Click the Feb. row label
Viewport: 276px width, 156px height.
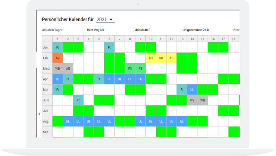point(47,58)
